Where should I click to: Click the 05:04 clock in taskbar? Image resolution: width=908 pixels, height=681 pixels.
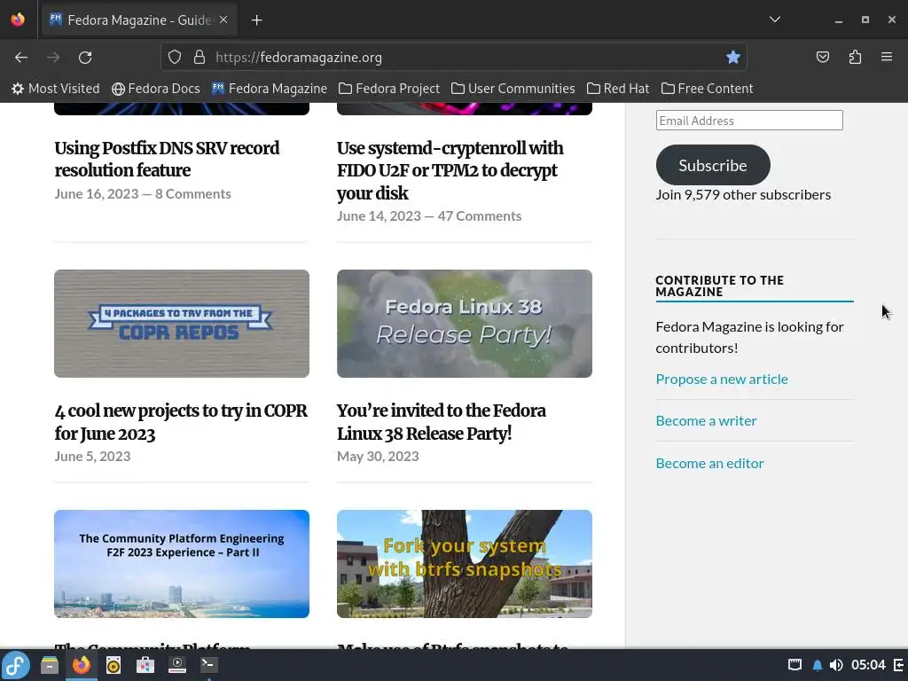point(868,665)
